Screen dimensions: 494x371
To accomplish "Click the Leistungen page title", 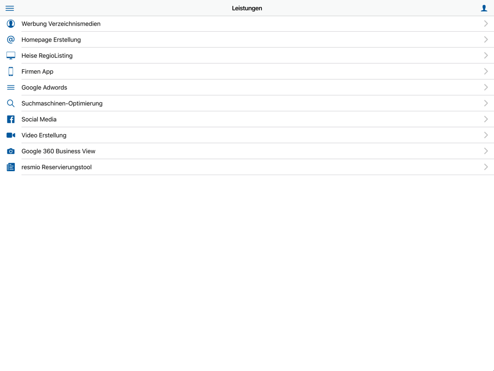I will tap(247, 8).
